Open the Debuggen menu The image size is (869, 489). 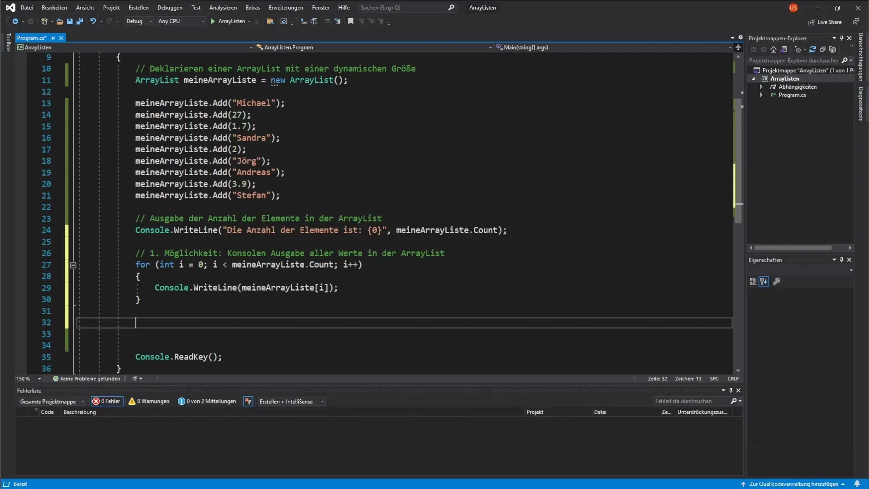170,8
